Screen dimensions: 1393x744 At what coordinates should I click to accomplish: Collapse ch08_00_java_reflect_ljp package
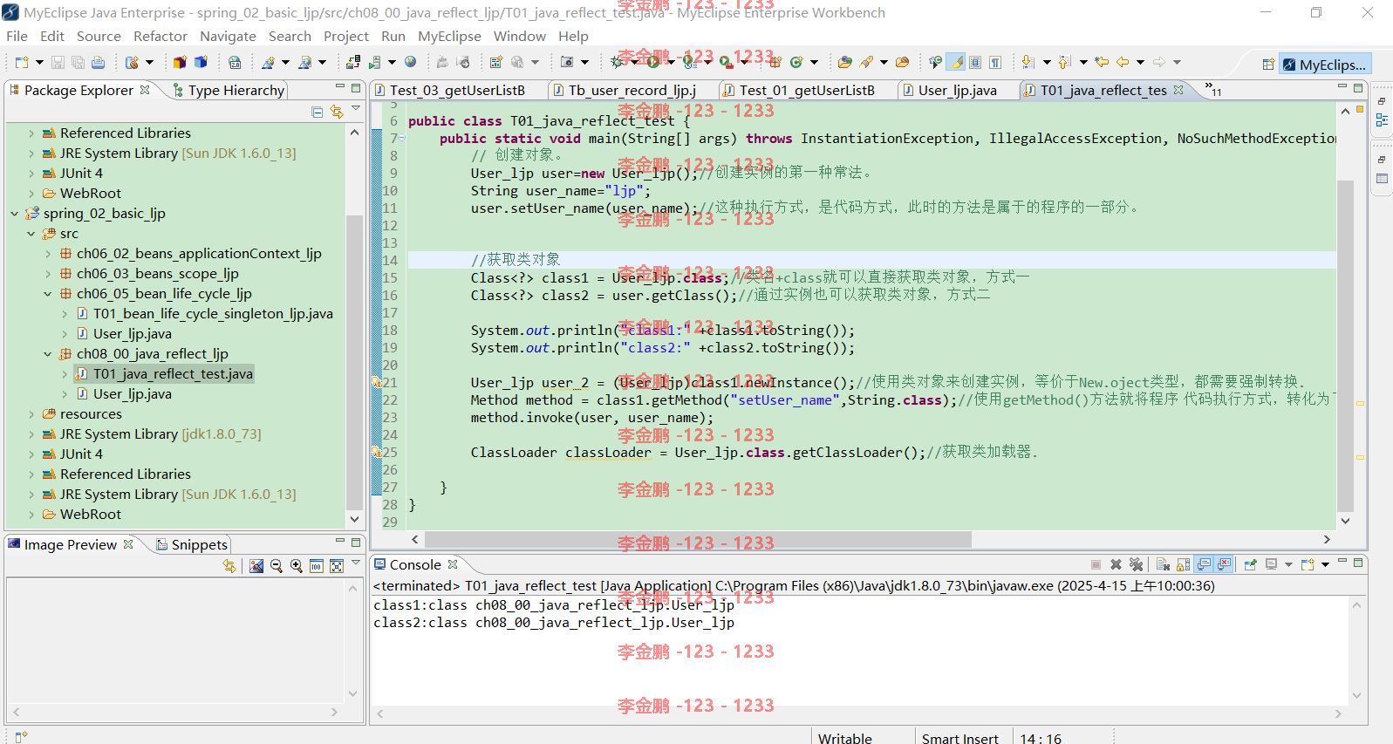pyautogui.click(x=48, y=354)
